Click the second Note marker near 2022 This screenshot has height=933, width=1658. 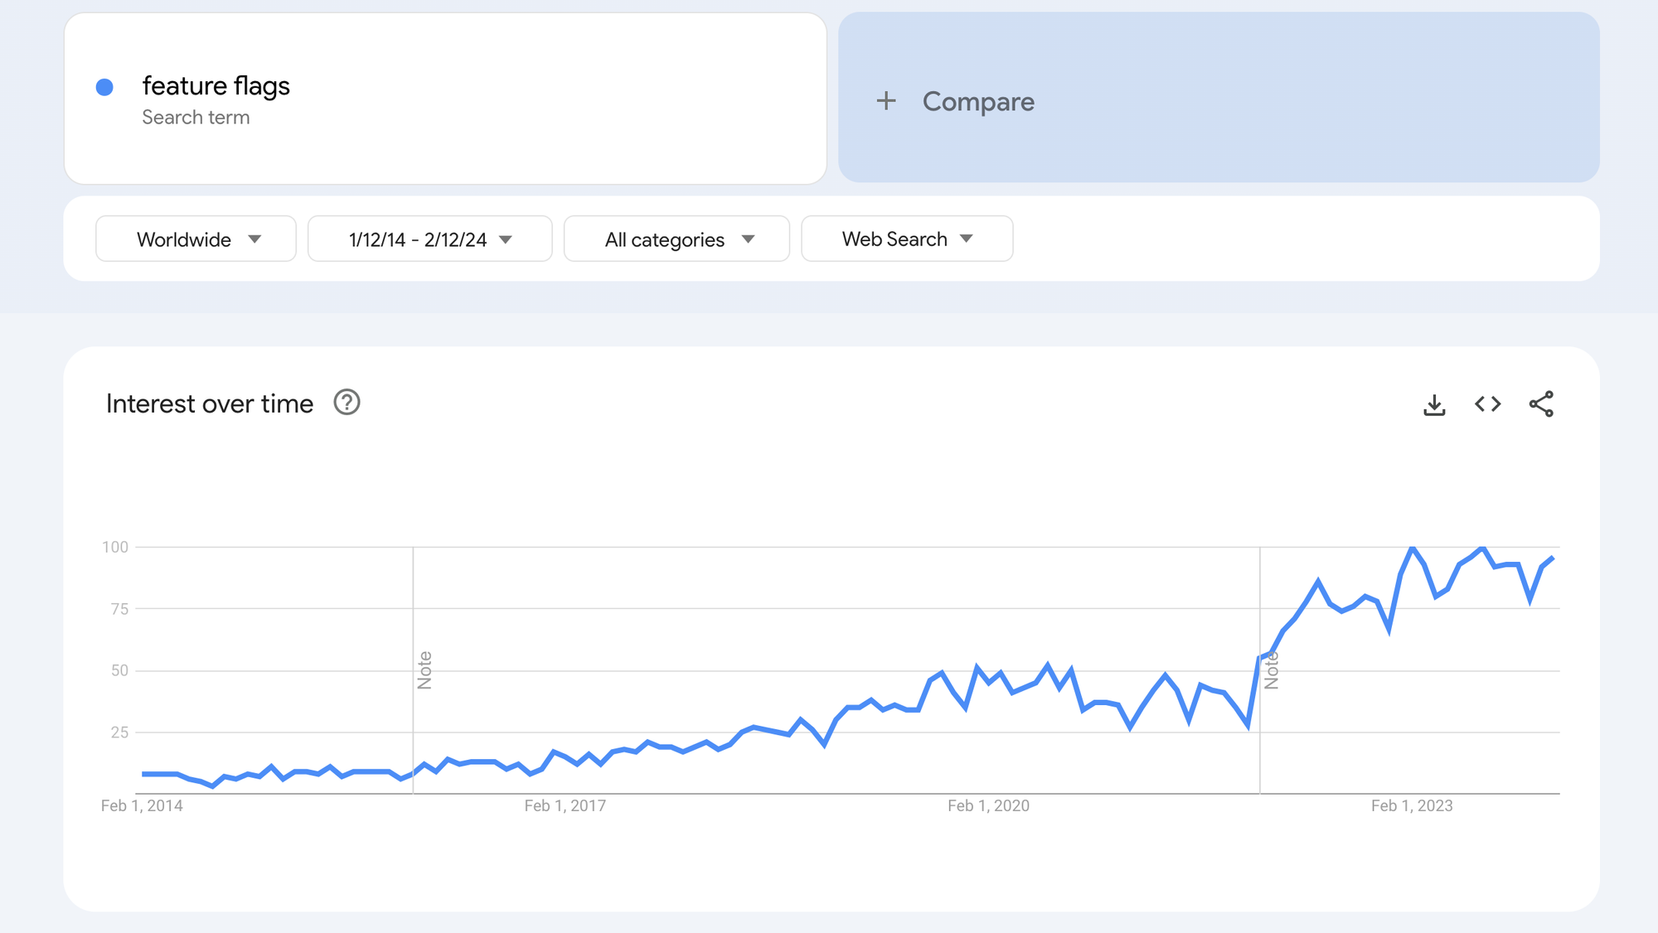click(x=1271, y=670)
